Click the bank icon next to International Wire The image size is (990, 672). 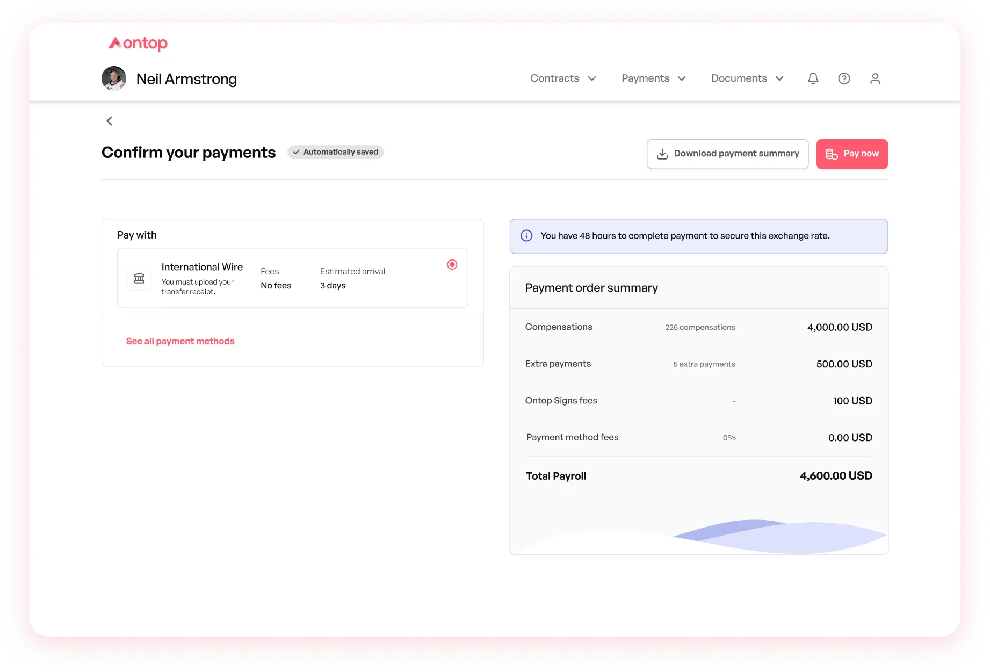coord(139,278)
